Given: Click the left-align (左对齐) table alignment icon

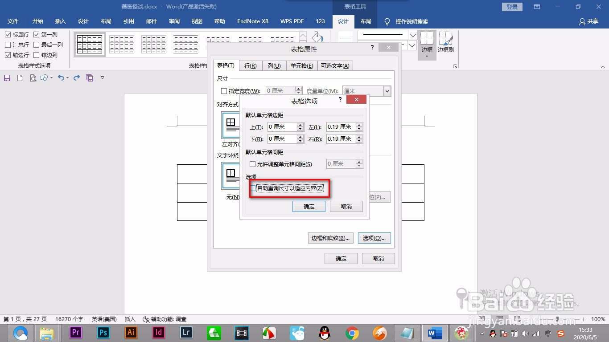Looking at the screenshot, I should point(231,125).
